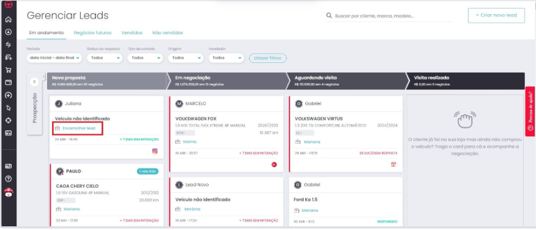Screen dimensions: 536x230
Task: Click Criar novo lead button
Action: 496,15
